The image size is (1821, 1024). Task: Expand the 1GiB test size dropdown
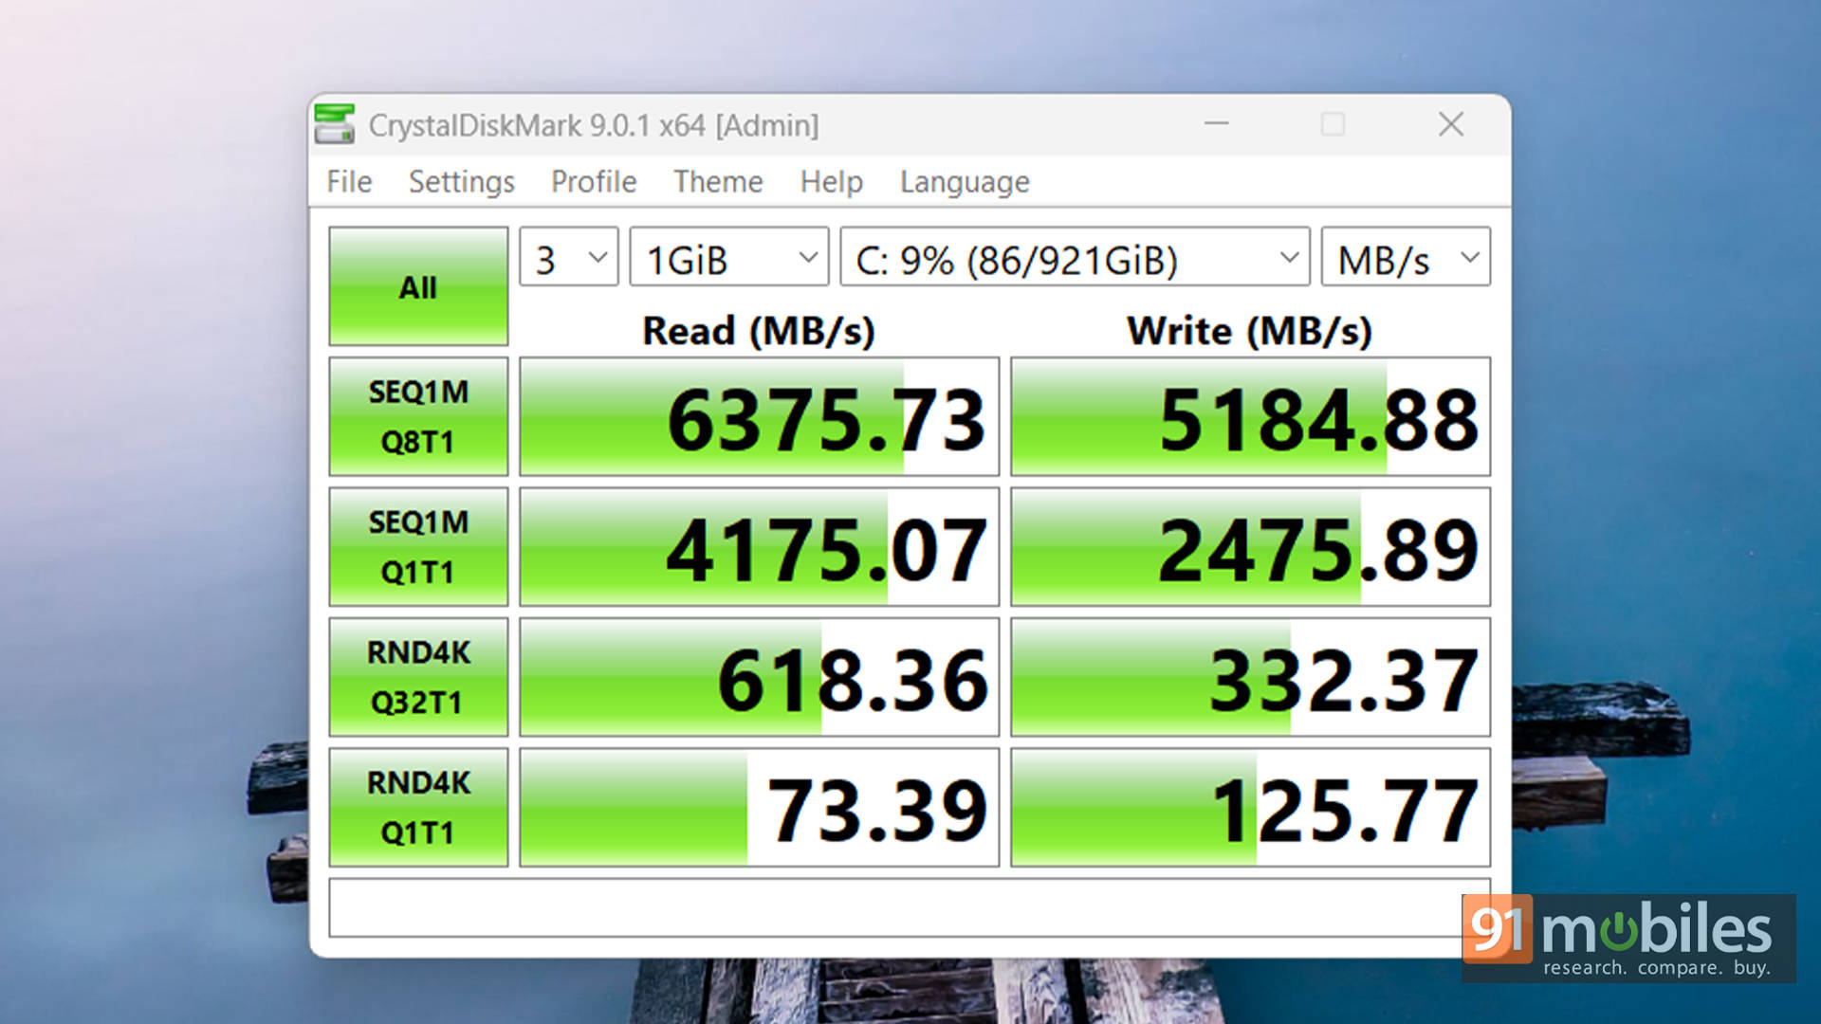pos(729,257)
